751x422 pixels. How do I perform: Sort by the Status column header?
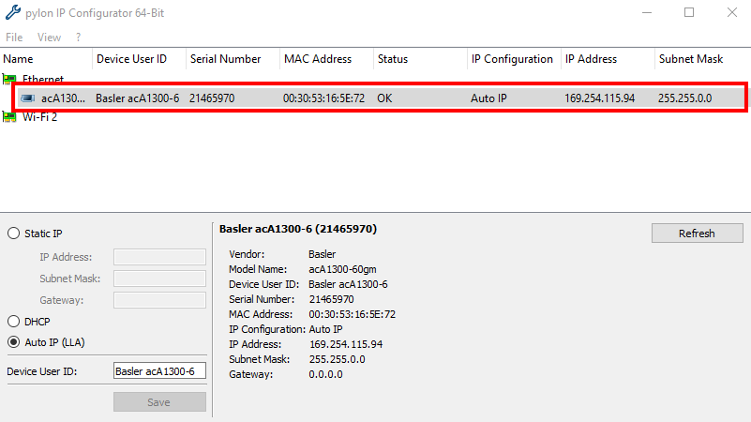(420, 59)
